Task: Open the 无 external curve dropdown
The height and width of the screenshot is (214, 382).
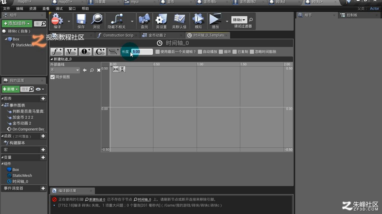Action: click(x=65, y=70)
